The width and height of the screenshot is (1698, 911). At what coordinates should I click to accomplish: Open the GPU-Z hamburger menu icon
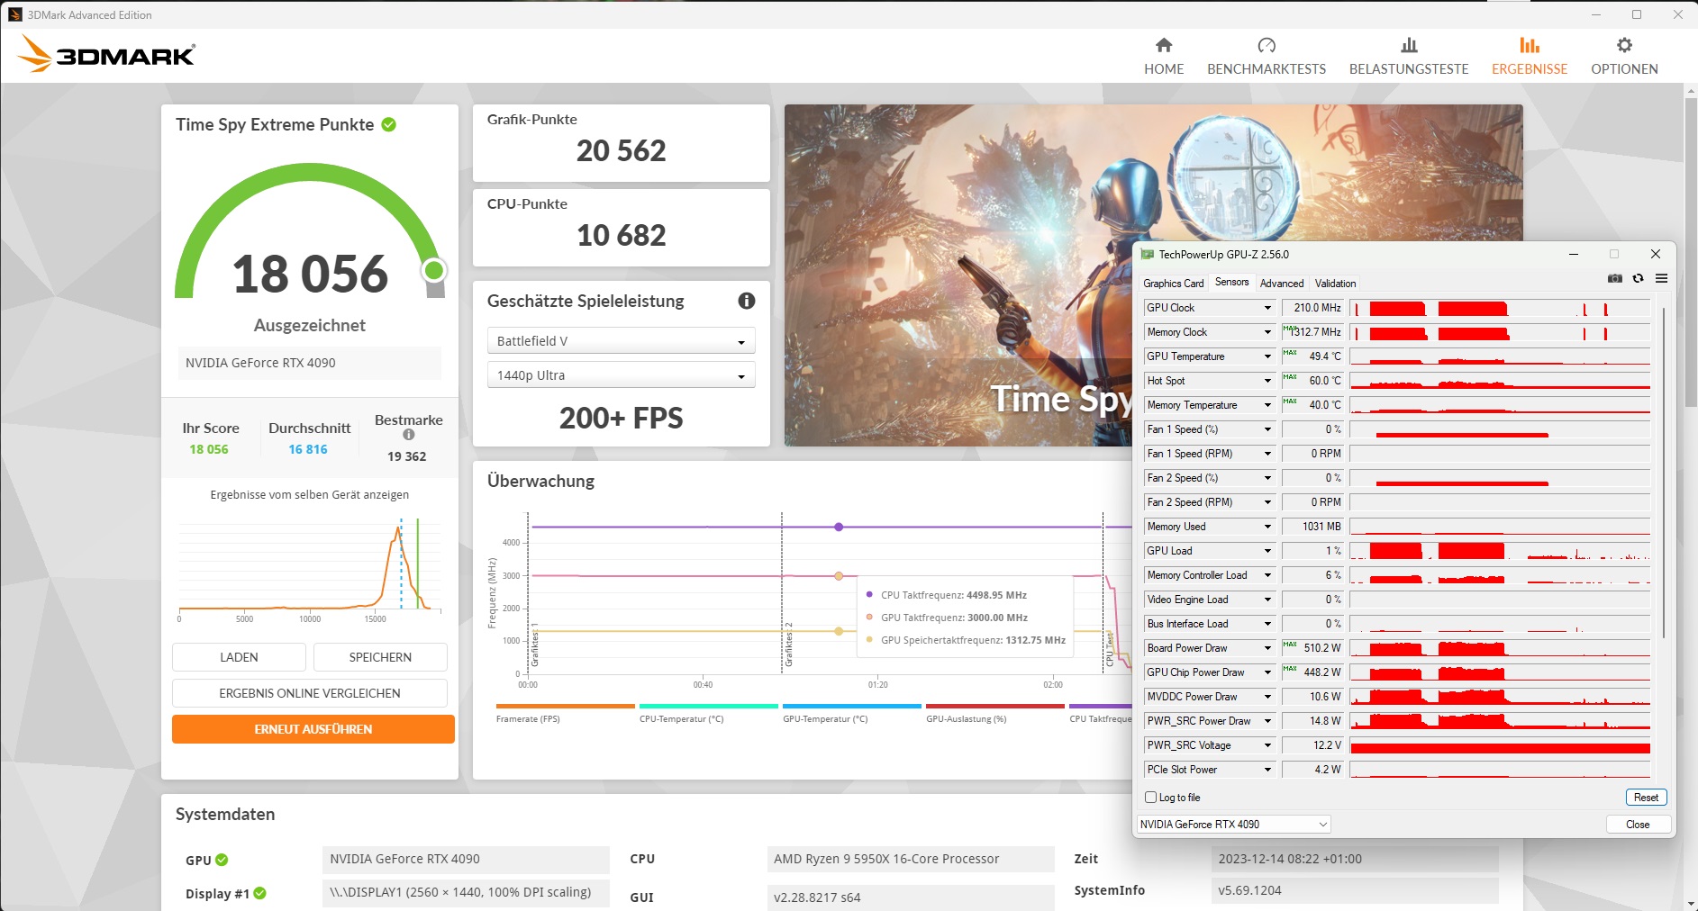tap(1662, 279)
